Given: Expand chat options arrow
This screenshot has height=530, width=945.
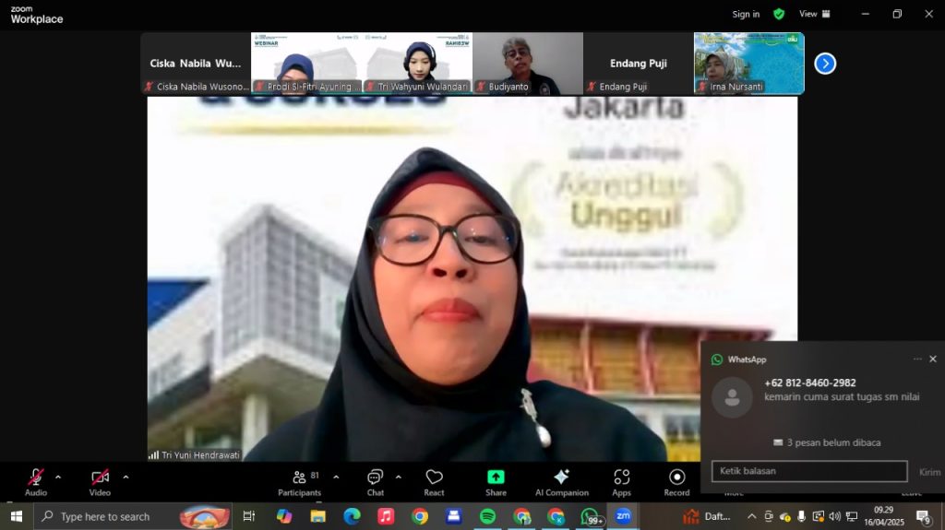Looking at the screenshot, I should pyautogui.click(x=399, y=477).
